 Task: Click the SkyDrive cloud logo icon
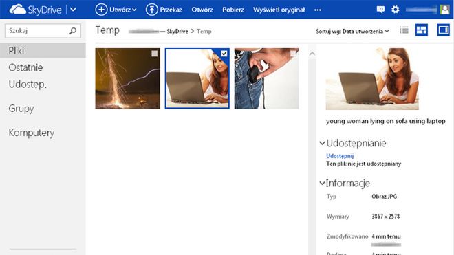point(18,10)
